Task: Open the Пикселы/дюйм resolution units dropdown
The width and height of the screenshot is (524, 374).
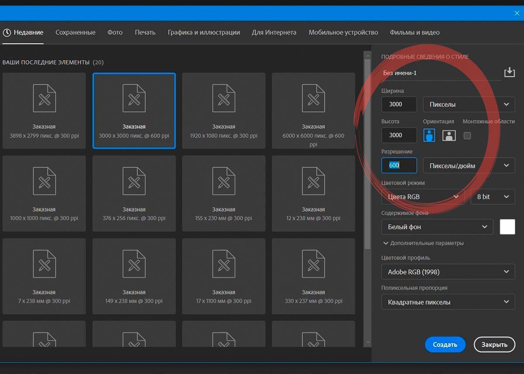Action: click(469, 165)
